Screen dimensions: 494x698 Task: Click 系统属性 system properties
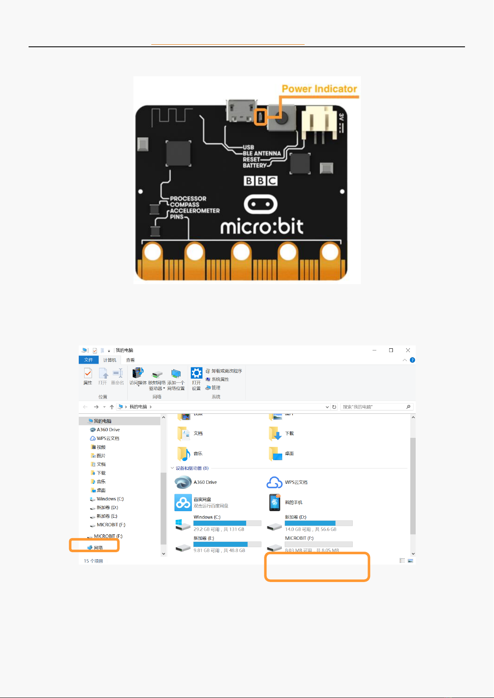220,379
